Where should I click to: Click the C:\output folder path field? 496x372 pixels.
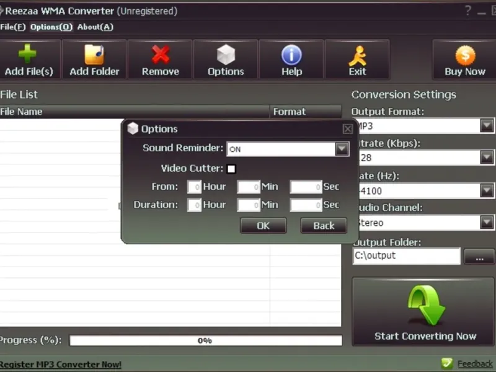click(x=406, y=256)
